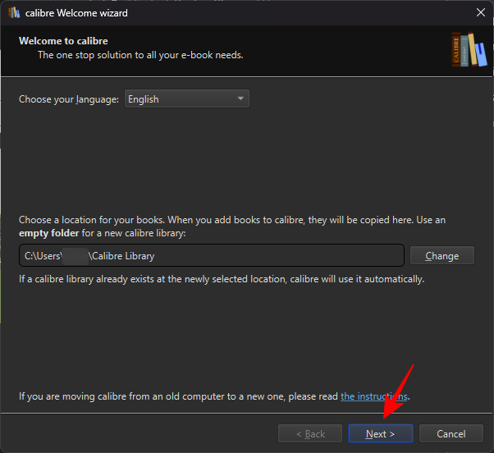Click the calibre app icon in title bar
Screen dimensions: 494x453
tap(13, 13)
